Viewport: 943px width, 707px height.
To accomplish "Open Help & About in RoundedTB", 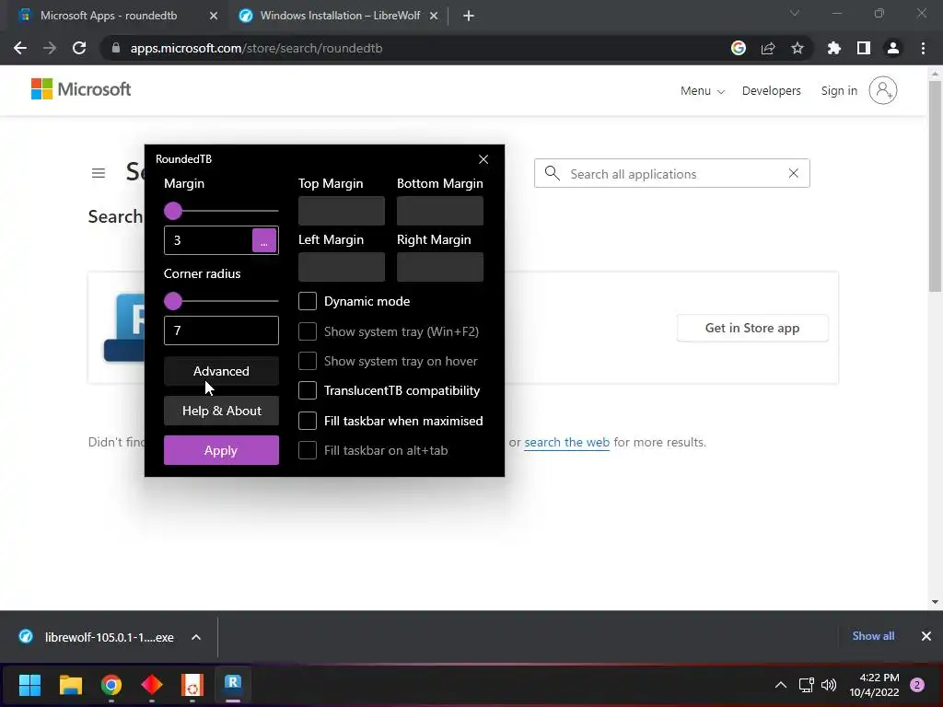I will coord(221,411).
